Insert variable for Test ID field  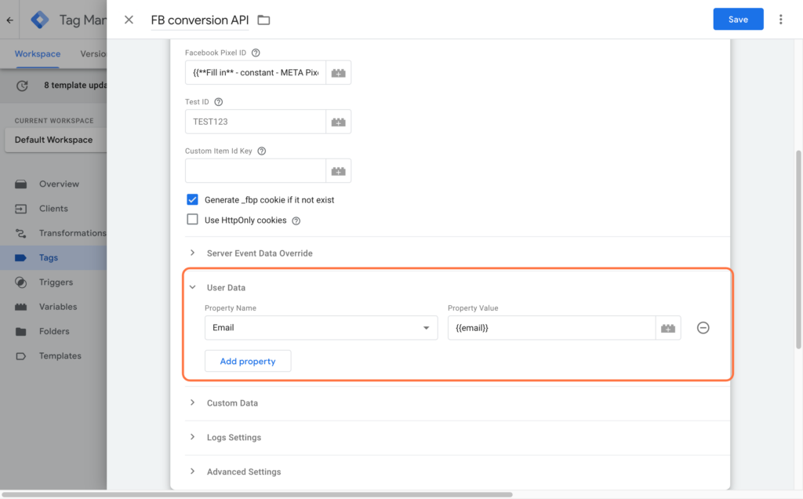tap(339, 122)
